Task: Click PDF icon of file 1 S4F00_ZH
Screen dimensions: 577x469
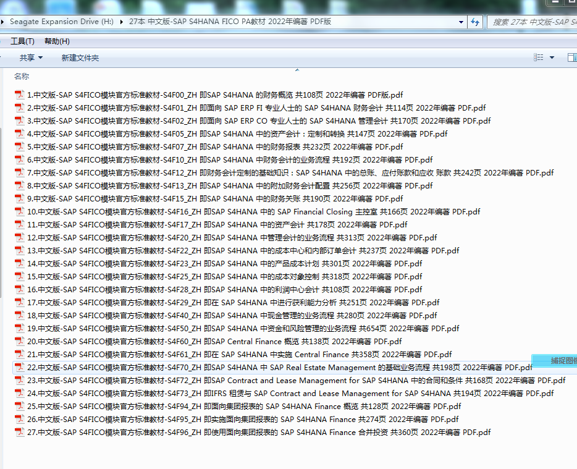Action: tap(20, 95)
